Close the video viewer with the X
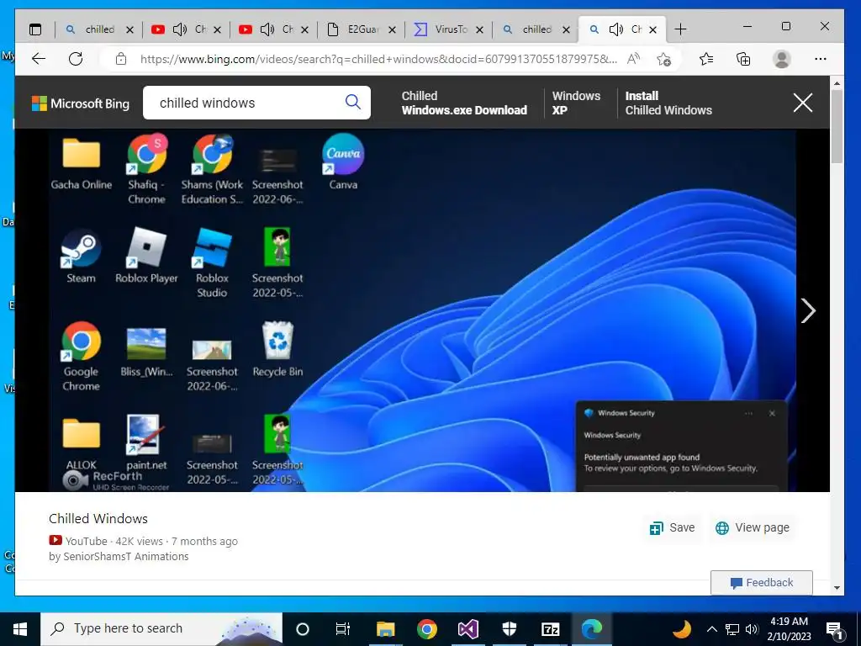861x646 pixels. (803, 103)
